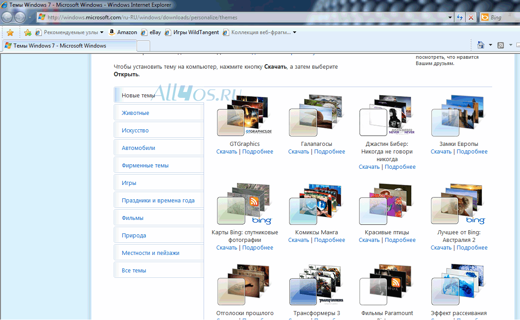Click the Отголоски прошлого theme thumbnail
This screenshot has height=320, width=520.
pyautogui.click(x=244, y=285)
